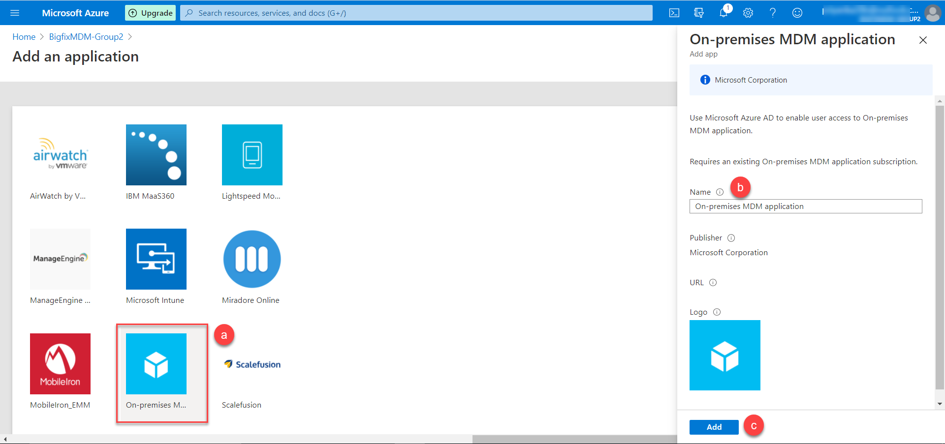Click the MobileIron_EMM label

pos(60,405)
